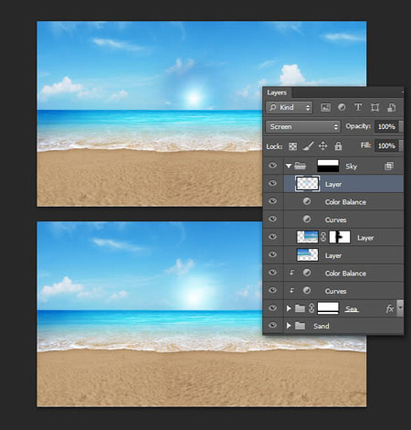Viewport: 411px width, 430px height.
Task: Click mask link icon on masked Layer
Action: [323, 237]
